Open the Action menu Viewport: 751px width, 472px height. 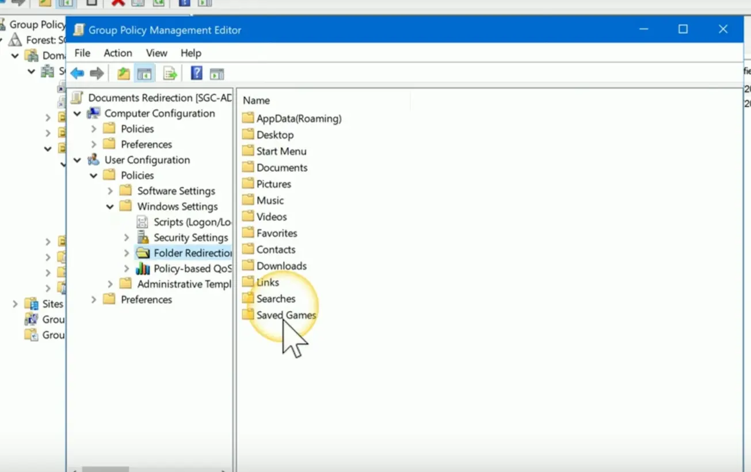117,53
